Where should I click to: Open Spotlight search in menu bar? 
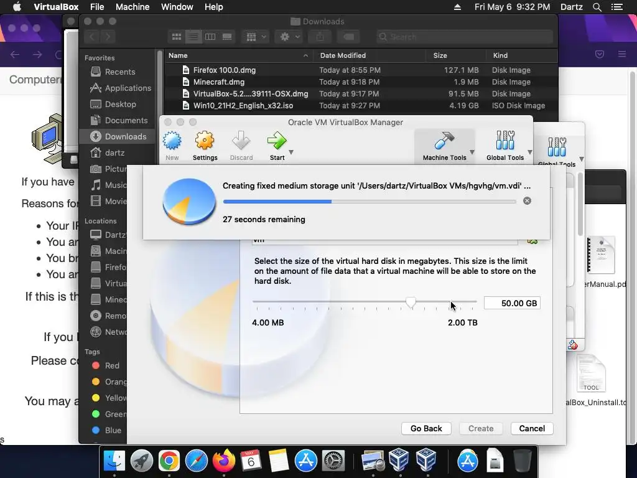click(597, 7)
